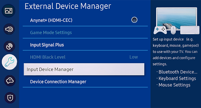Viewport: 201px width, 108px height.
Task: Select HDMI Black Level option
Action: (x=85, y=57)
